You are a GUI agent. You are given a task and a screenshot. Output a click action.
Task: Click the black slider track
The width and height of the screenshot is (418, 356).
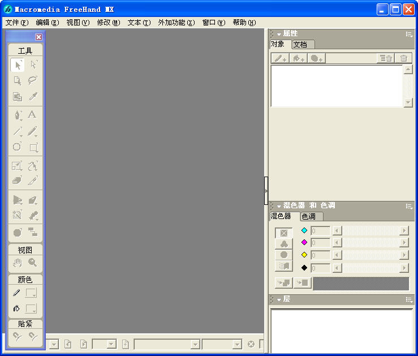370,268
